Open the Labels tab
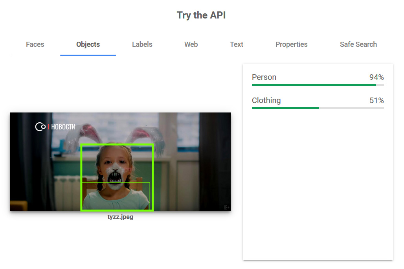The image size is (404, 269). tap(142, 44)
